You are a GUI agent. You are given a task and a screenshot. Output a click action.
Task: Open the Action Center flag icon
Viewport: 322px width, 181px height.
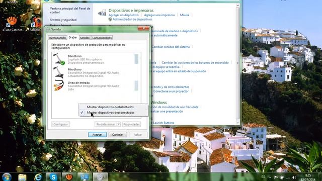click(276, 177)
